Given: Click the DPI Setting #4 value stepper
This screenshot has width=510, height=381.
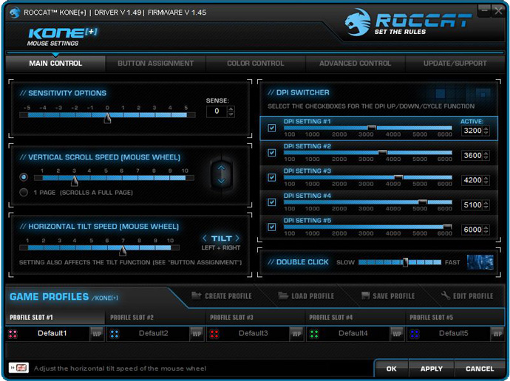Looking at the screenshot, I should click(x=486, y=205).
